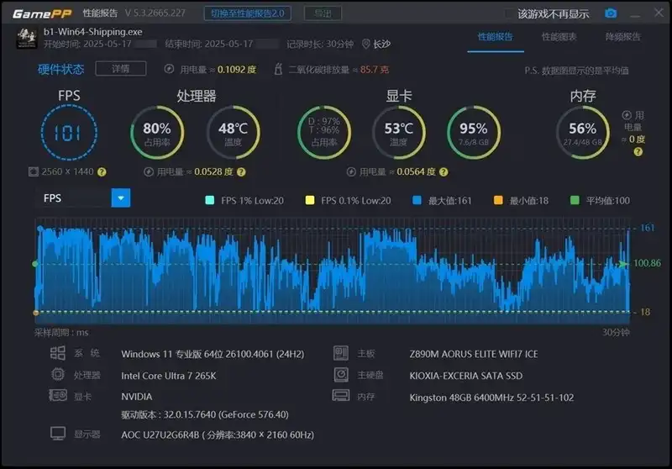Click the 最大值 blue legend swatch
Image resolution: width=672 pixels, height=469 pixels.
417,200
